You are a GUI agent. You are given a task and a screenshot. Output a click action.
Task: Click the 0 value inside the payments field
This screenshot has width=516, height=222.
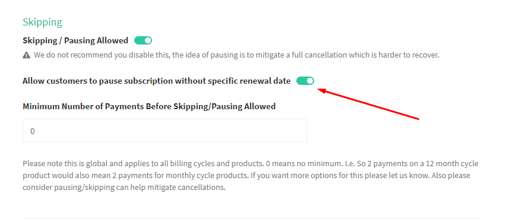(x=33, y=131)
